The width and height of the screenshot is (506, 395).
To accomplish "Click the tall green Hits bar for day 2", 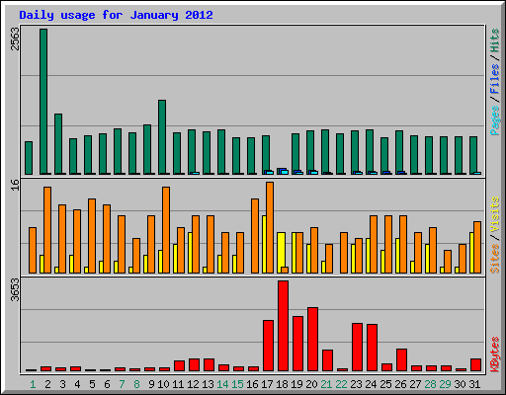I will coord(43,102).
